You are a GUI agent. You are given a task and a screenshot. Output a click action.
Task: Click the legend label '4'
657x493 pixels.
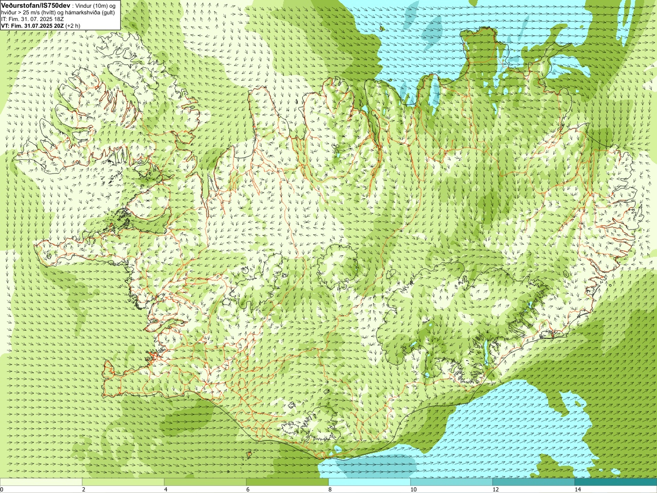click(166, 489)
